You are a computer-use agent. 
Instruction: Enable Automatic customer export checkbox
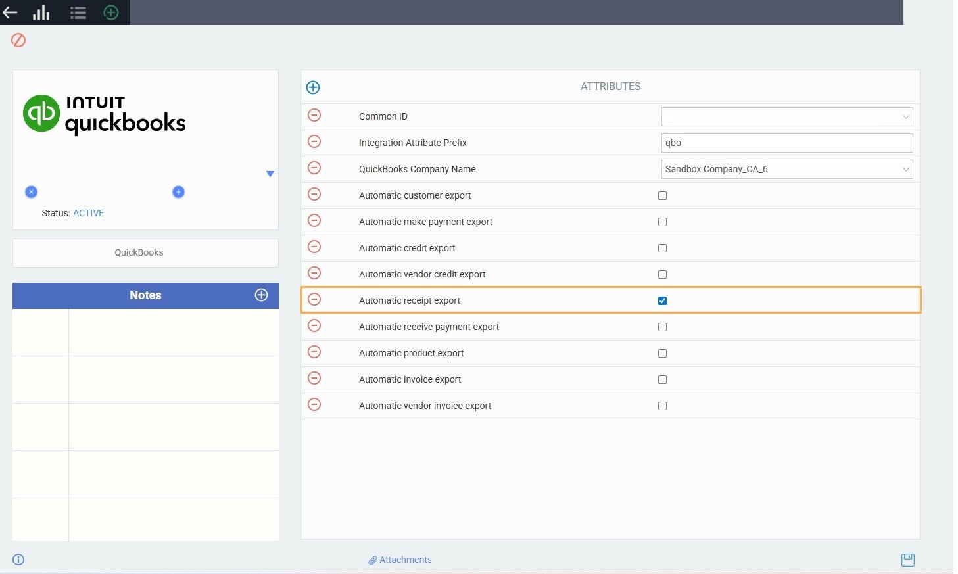tap(662, 195)
